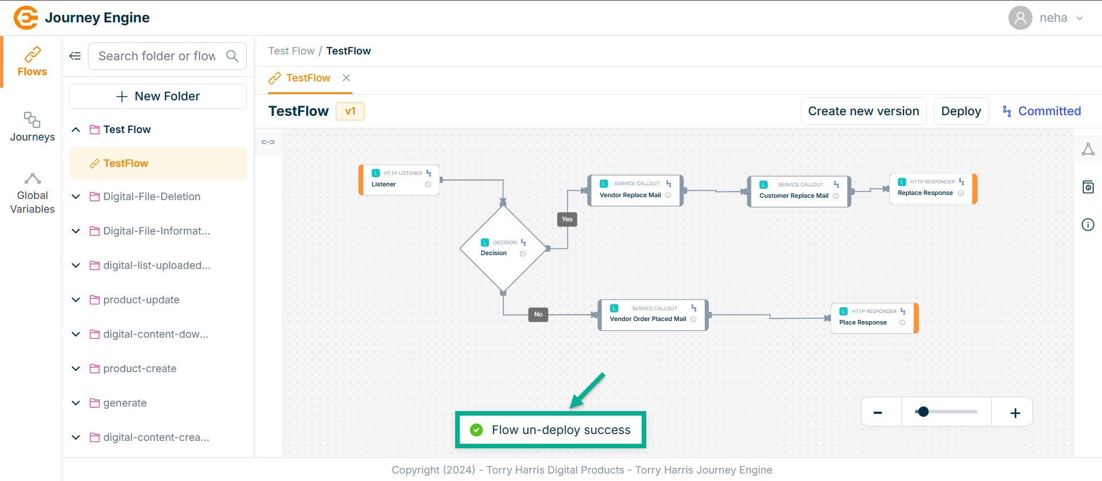Click the zoom slider handle
Image resolution: width=1102 pixels, height=481 pixels.
[923, 412]
